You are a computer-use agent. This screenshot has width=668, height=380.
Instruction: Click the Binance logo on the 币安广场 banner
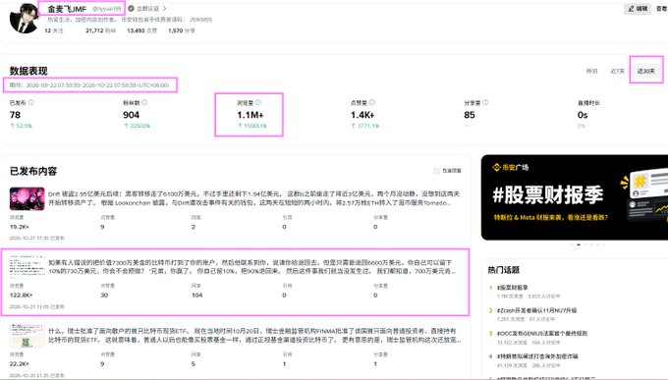pos(497,168)
